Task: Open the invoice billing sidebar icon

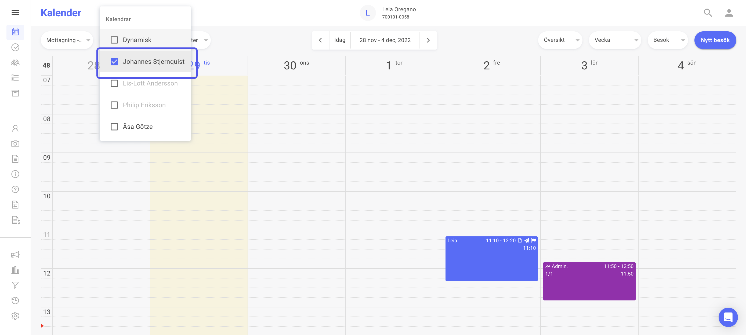Action: (16, 220)
